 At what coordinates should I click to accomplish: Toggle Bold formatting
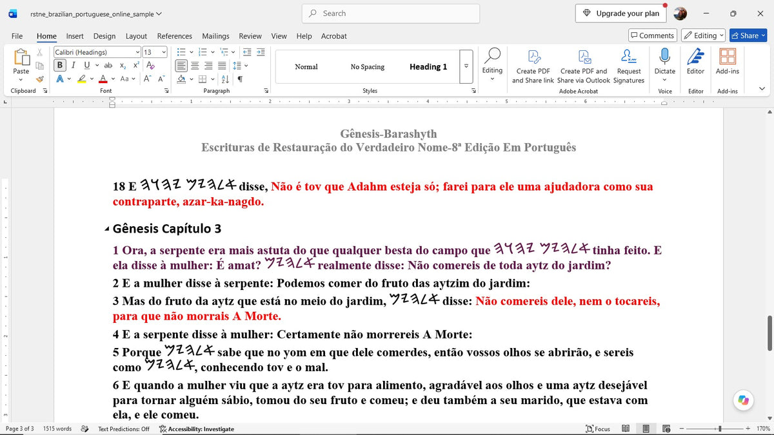[60, 65]
